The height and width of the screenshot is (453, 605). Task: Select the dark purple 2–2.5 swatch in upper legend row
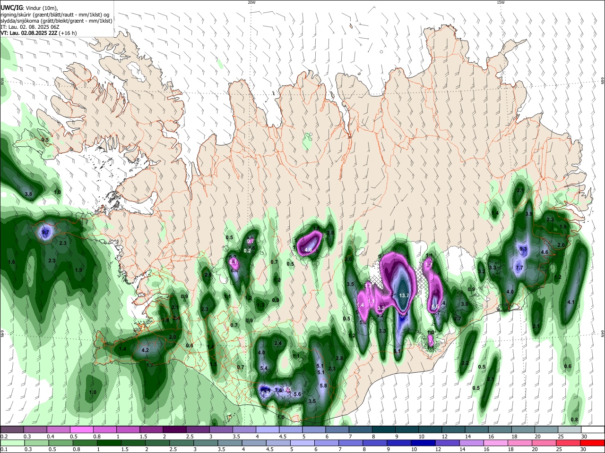click(x=174, y=430)
